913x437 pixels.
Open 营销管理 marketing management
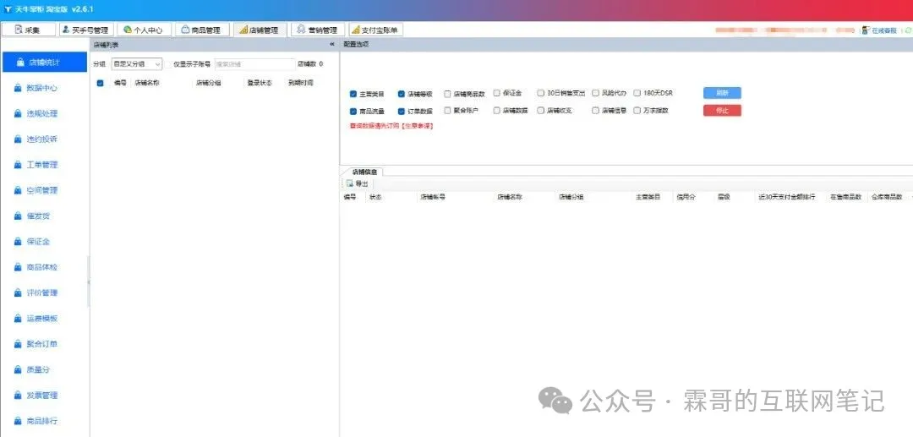click(302, 30)
